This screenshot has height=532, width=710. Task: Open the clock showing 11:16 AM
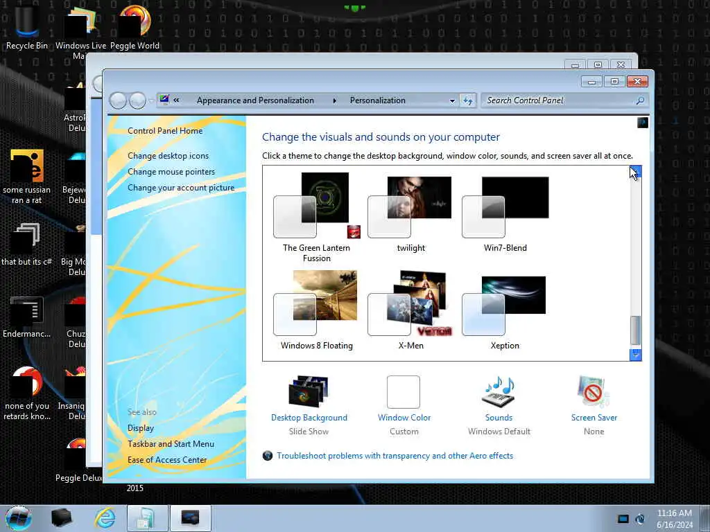tap(674, 519)
